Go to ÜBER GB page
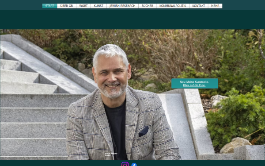Viewport: 265px width, 166px height. pyautogui.click(x=67, y=6)
